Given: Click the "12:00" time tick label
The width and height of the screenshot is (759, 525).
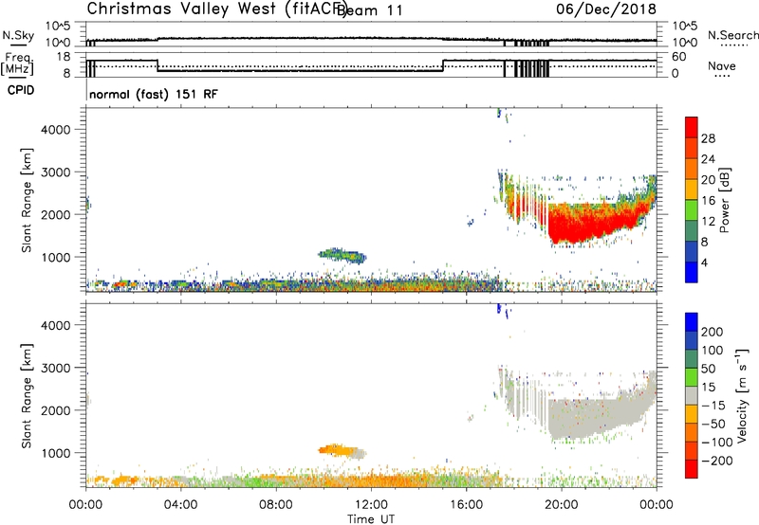Looking at the screenshot, I should tap(371, 505).
